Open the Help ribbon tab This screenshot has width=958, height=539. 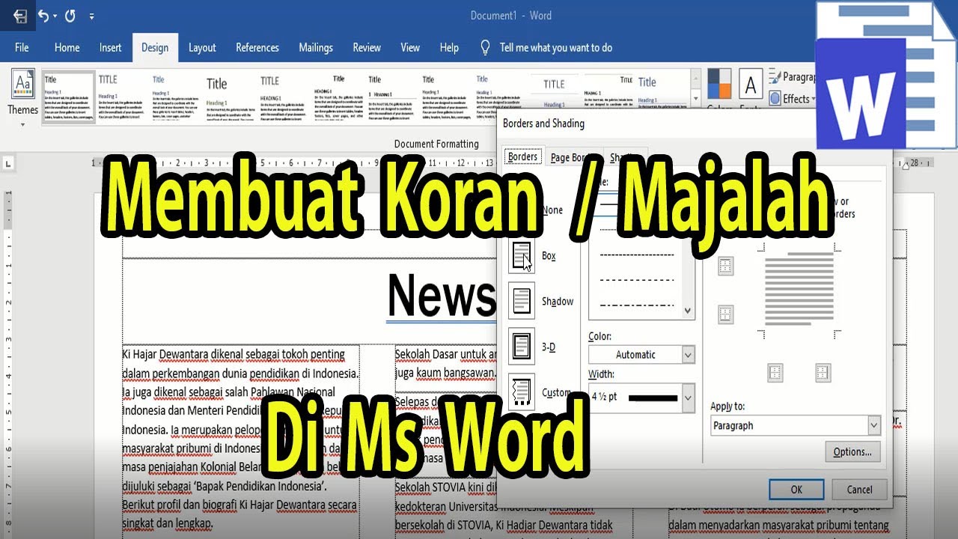coord(449,47)
